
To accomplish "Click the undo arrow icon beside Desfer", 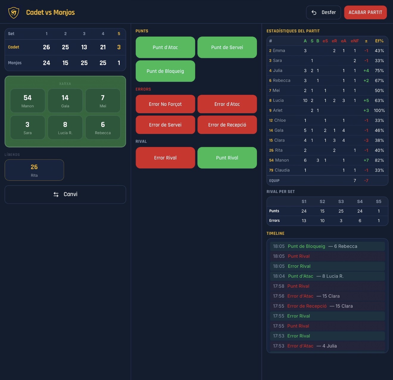I will (x=314, y=12).
